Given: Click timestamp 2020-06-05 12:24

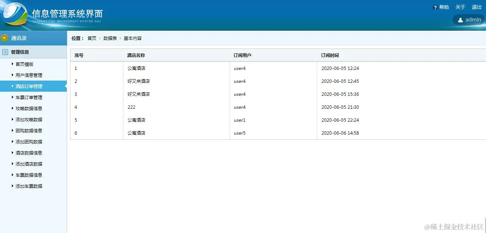Looking at the screenshot, I should [340, 68].
